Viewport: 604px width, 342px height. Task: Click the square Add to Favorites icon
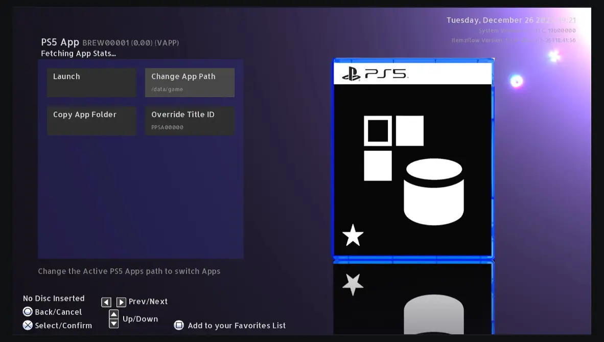[x=179, y=325]
